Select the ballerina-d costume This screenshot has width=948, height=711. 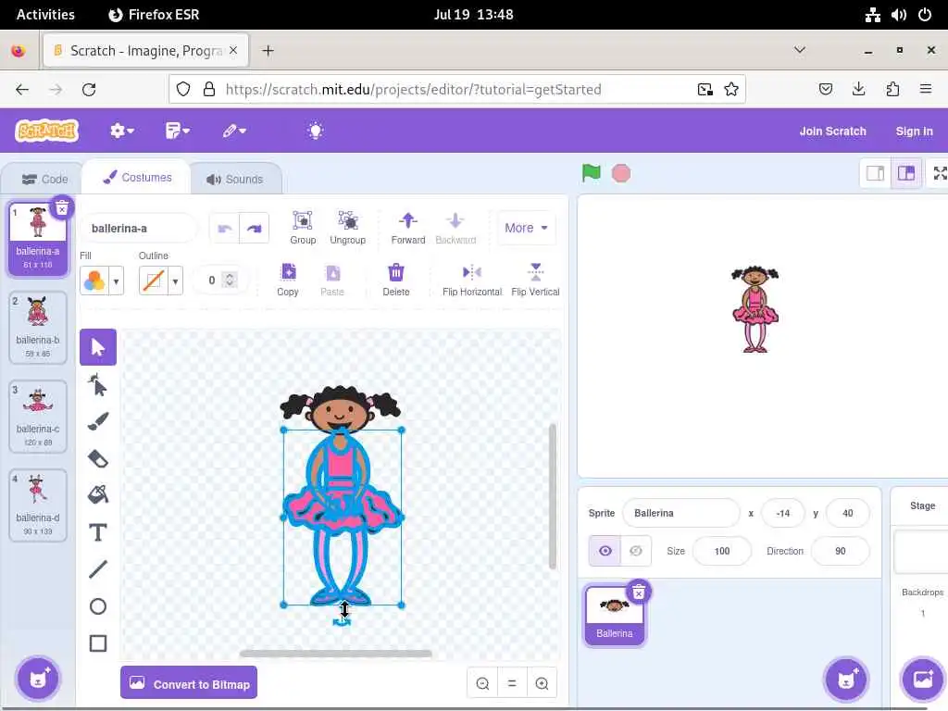[x=37, y=505]
